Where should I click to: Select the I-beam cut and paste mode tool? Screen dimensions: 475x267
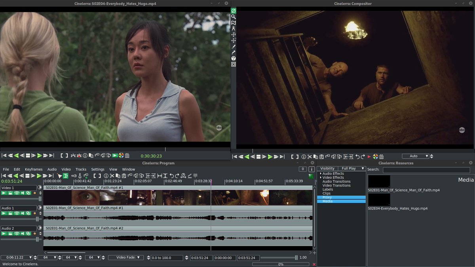[66, 176]
